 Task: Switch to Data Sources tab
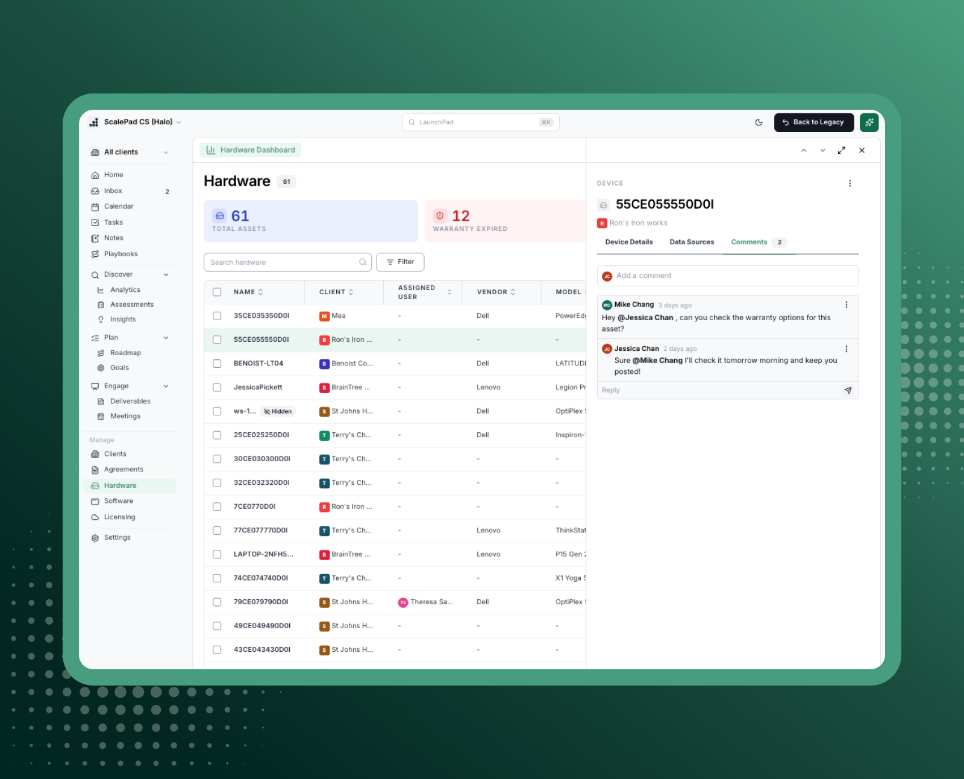point(692,242)
